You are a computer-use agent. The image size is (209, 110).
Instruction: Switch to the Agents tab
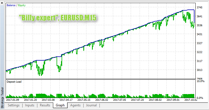click(75, 105)
